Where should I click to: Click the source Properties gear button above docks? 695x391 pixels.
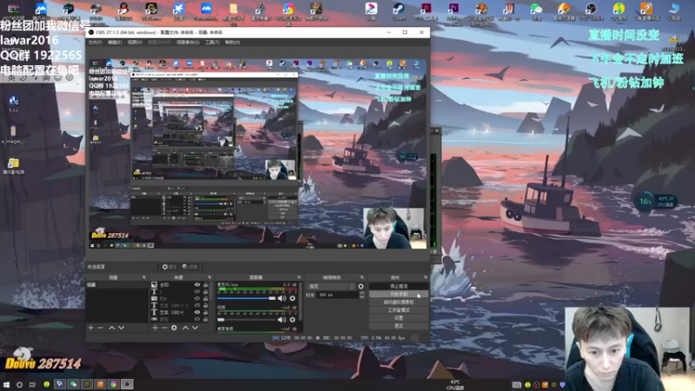[169, 267]
